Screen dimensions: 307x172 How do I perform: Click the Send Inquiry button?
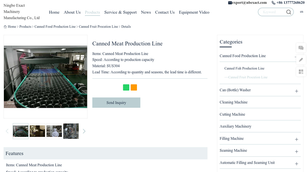coord(116,102)
